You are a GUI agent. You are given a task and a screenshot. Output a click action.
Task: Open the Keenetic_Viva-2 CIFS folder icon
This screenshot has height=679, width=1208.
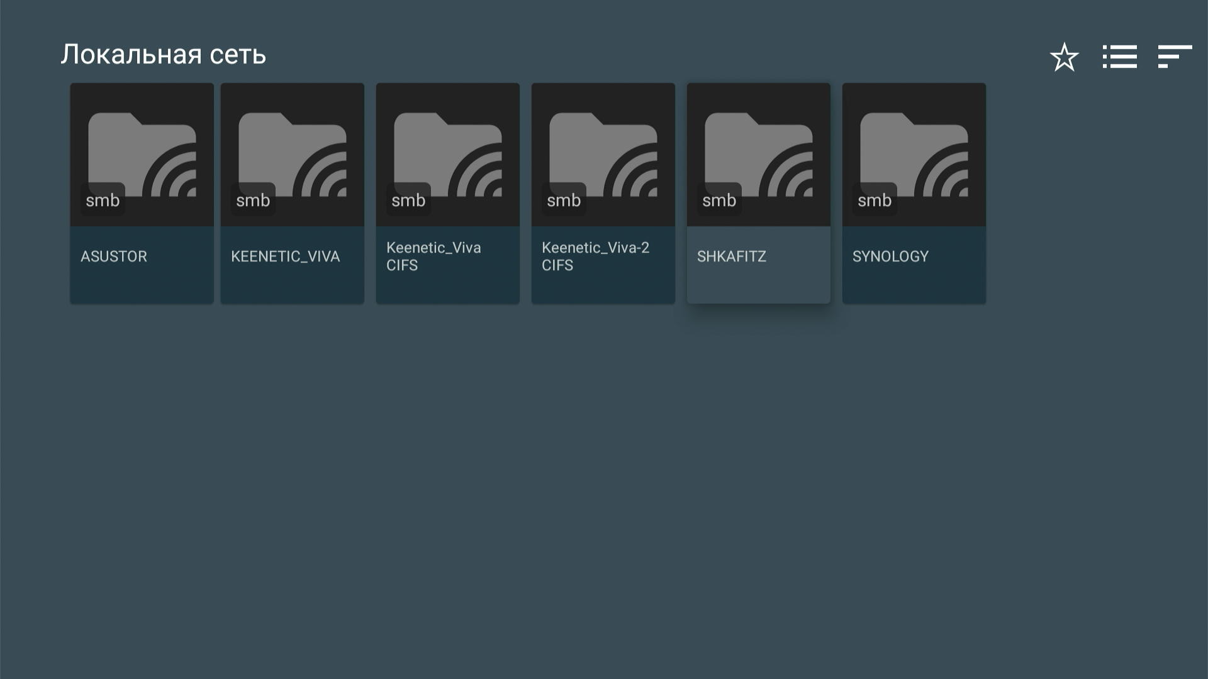(603, 154)
